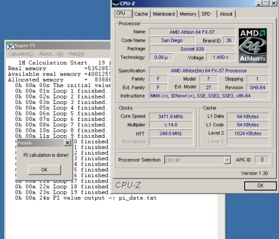
Task: Click the Core Speed value 3471.9 MHz
Action: (171, 117)
